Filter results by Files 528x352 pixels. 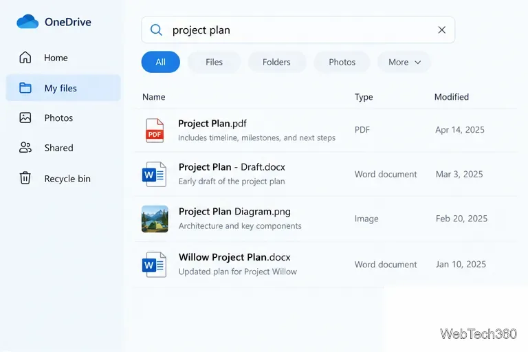(214, 62)
